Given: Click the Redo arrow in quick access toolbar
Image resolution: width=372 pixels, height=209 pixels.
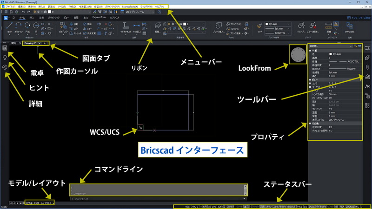Looking at the screenshot, I should (x=28, y=12).
